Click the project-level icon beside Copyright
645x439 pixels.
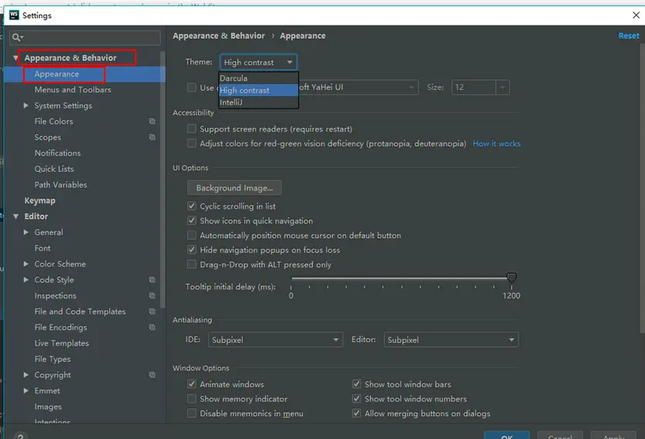click(153, 375)
